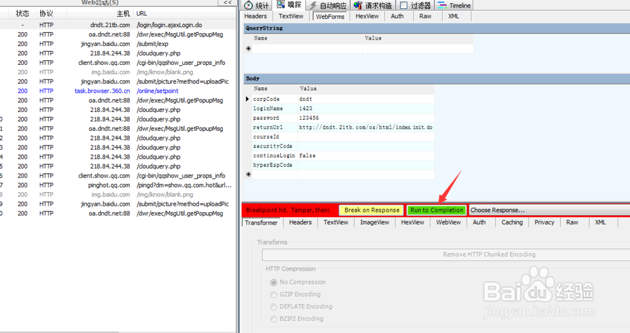Open the request XML tab
The image size is (630, 333).
(453, 16)
